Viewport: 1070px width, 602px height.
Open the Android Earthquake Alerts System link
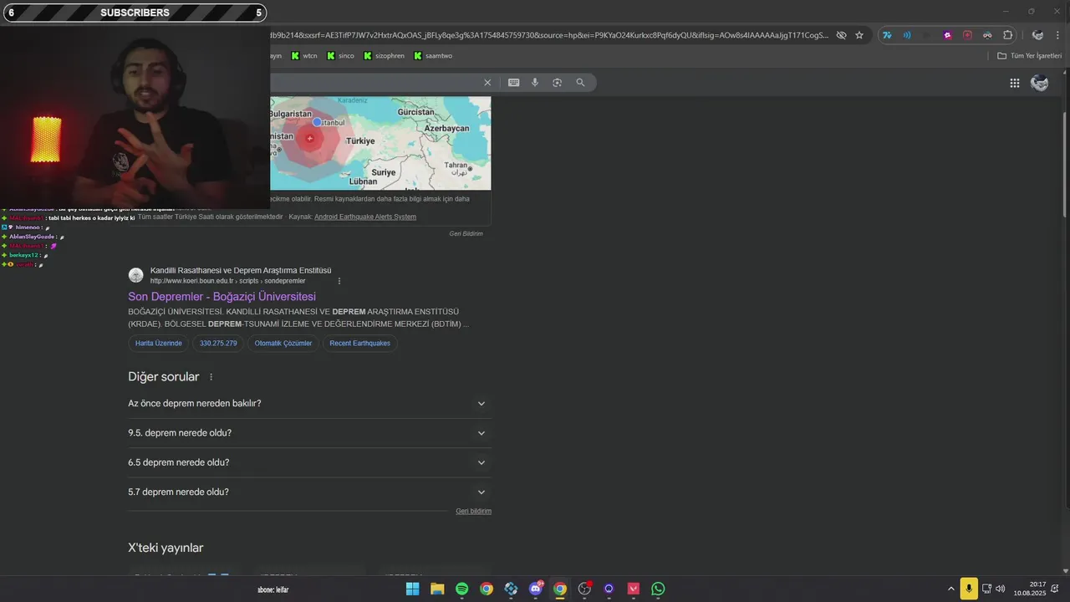pos(364,217)
